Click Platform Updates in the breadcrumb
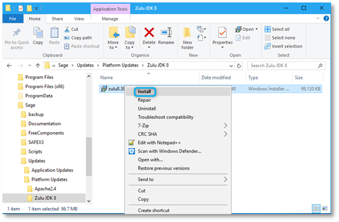The image size is (339, 222). pos(121,65)
